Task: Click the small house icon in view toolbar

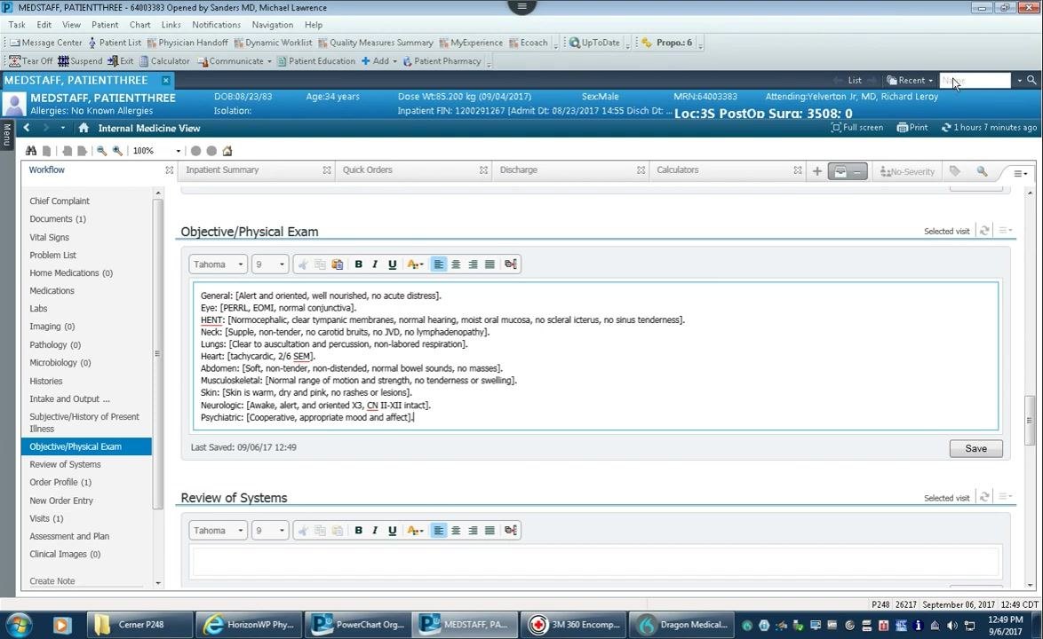Action: (x=227, y=151)
